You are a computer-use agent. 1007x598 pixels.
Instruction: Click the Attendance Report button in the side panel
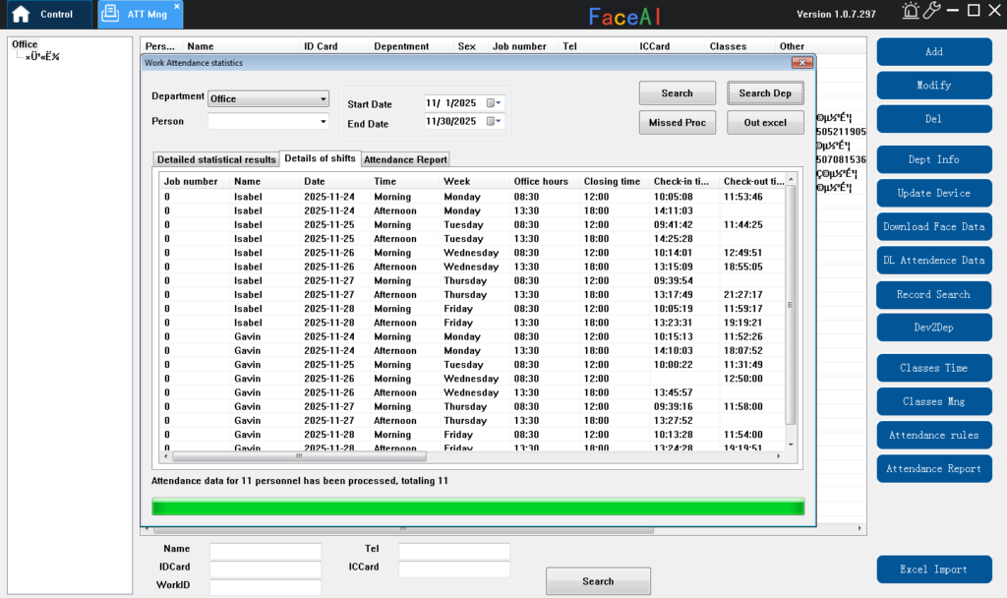(x=934, y=469)
